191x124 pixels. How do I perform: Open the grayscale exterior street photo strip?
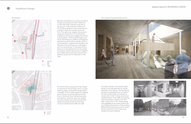[x=160, y=107]
